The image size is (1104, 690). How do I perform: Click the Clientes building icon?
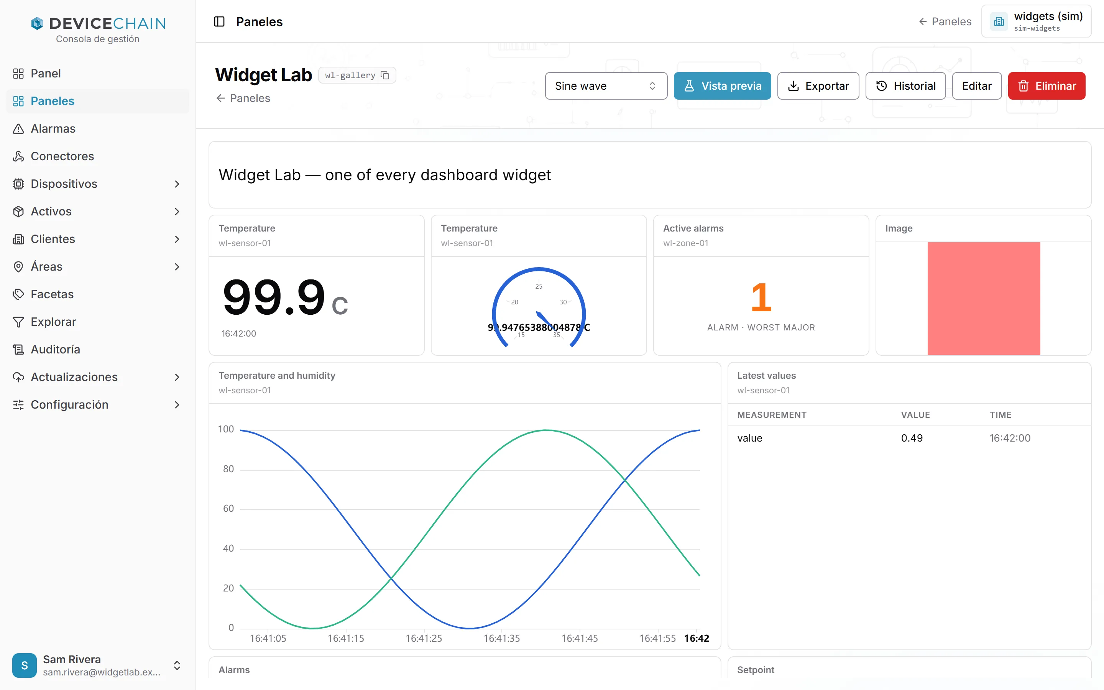click(18, 239)
